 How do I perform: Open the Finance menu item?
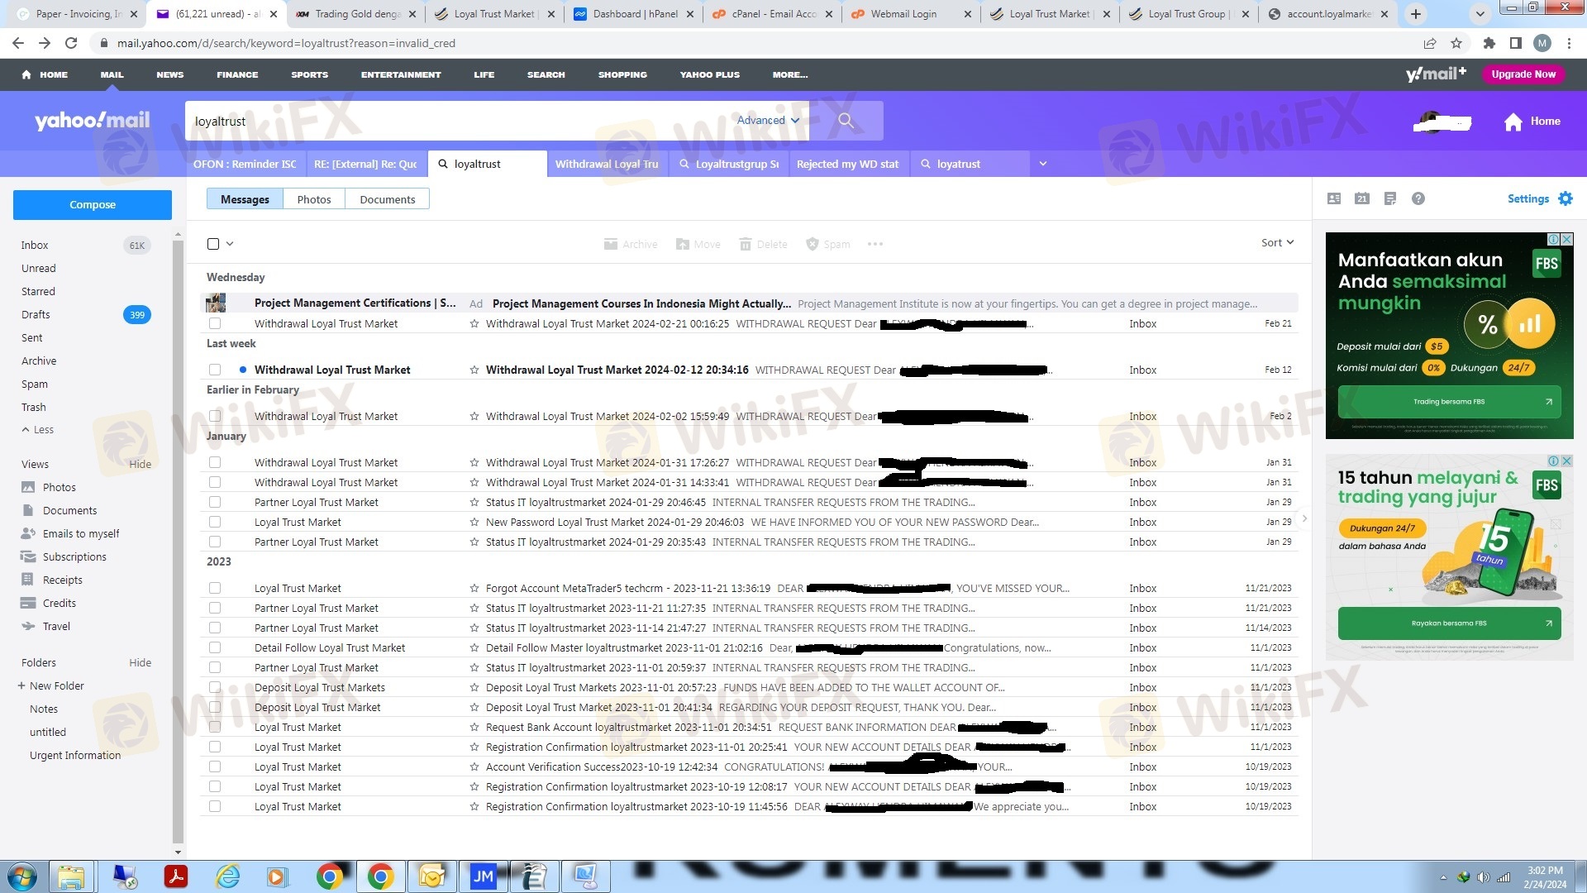coord(237,74)
